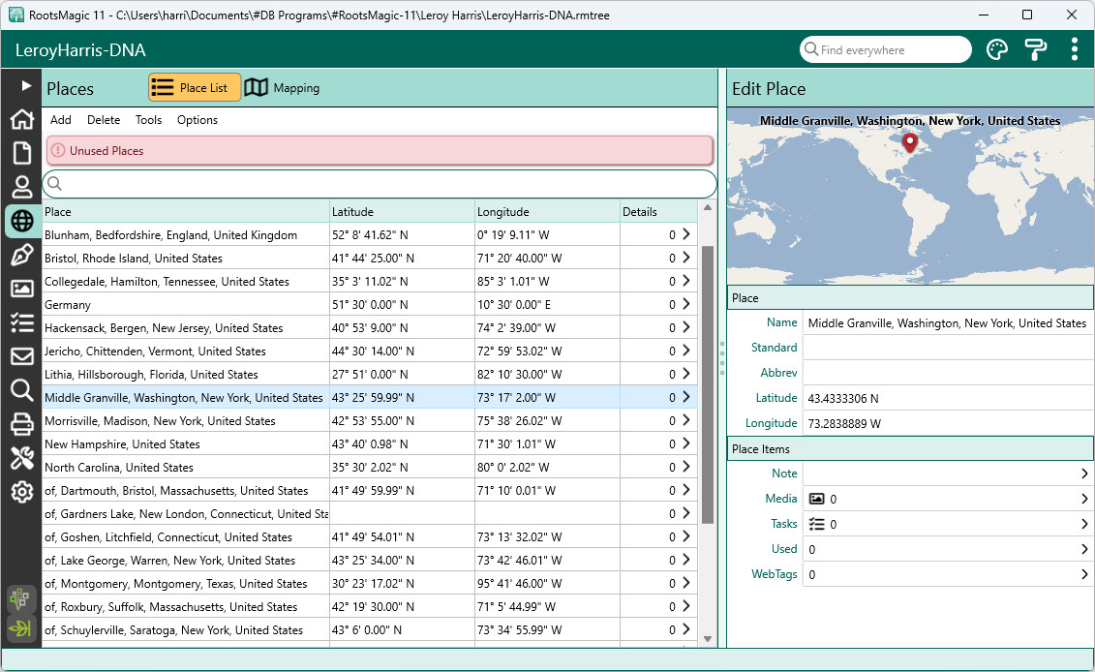Open the Sources pen icon in sidebar
1095x672 pixels.
pos(21,255)
